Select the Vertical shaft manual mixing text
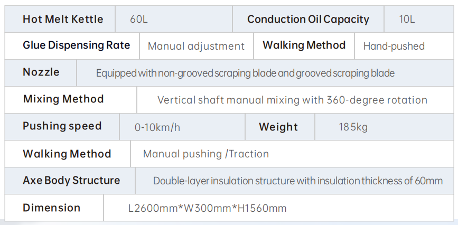Screen dimensions: 458x225 [292, 100]
